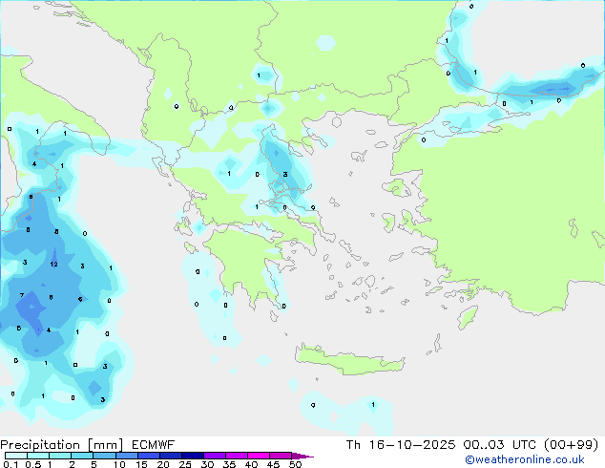Click the 'ECMWF' model label
This screenshot has height=468, width=605.
pos(154,445)
